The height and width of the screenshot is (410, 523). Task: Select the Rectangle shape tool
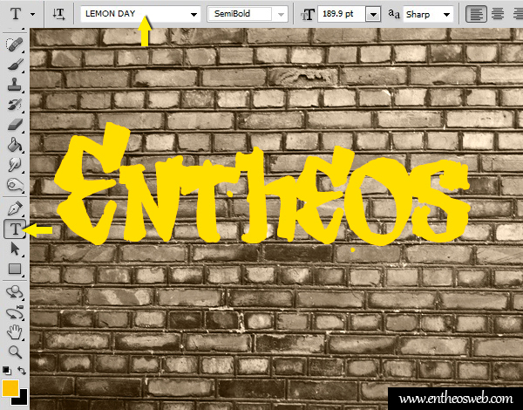(x=14, y=270)
